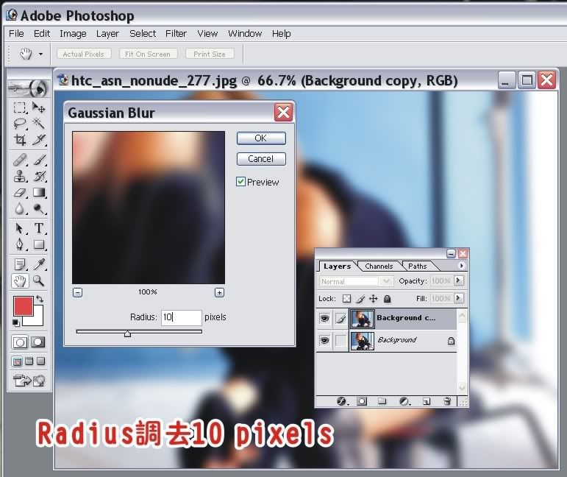Select the Crop tool
The width and height of the screenshot is (567, 477).
click(x=20, y=140)
